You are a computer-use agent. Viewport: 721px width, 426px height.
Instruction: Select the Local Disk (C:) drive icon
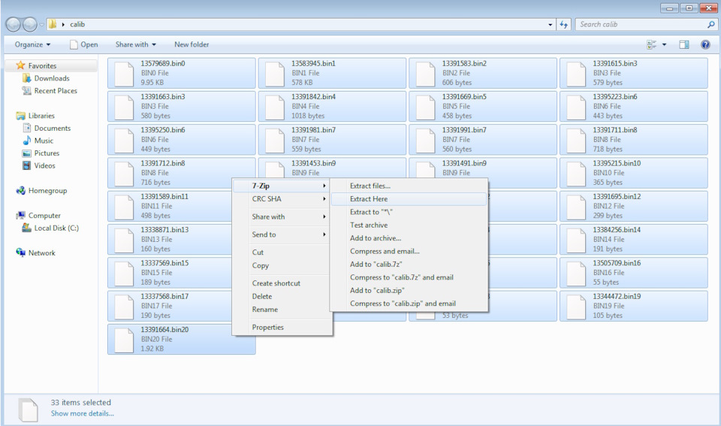[x=27, y=228]
